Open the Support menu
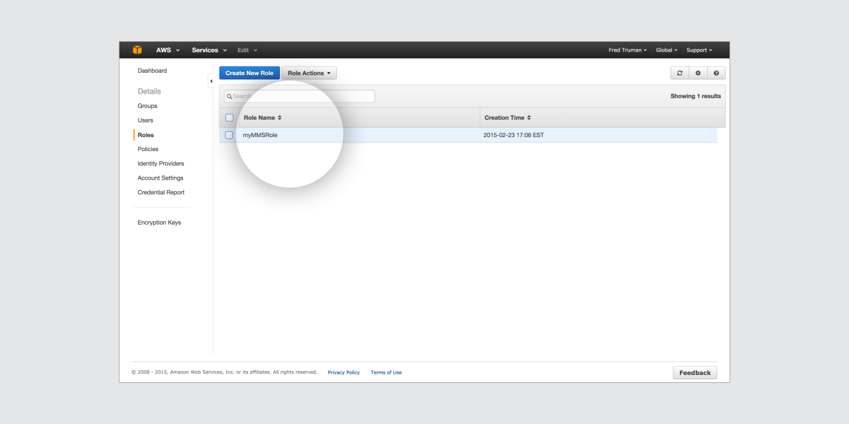Screen dimensions: 849x424 coord(699,50)
